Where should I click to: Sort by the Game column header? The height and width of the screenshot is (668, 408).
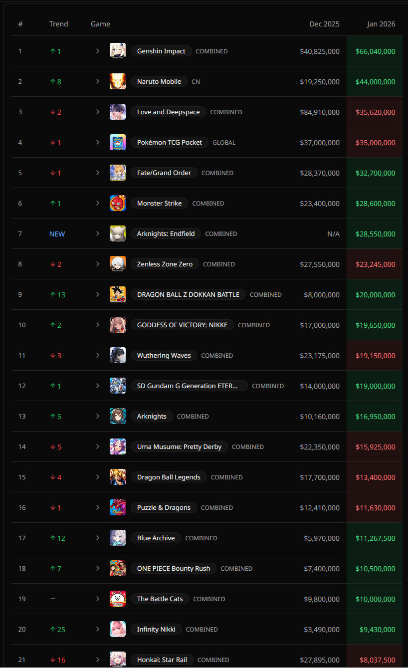100,24
